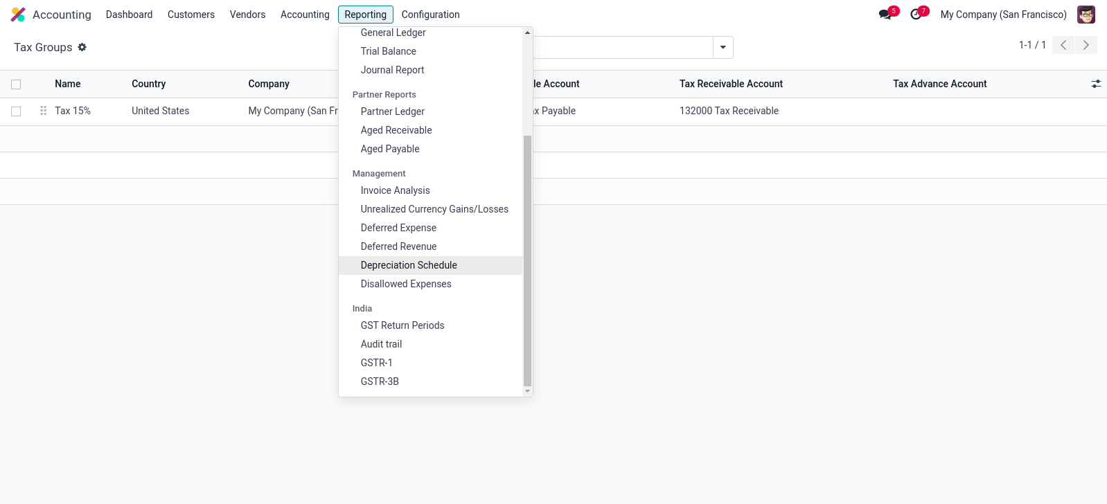
Task: Click My Company (San Francisco) company switcher
Action: coord(1003,15)
